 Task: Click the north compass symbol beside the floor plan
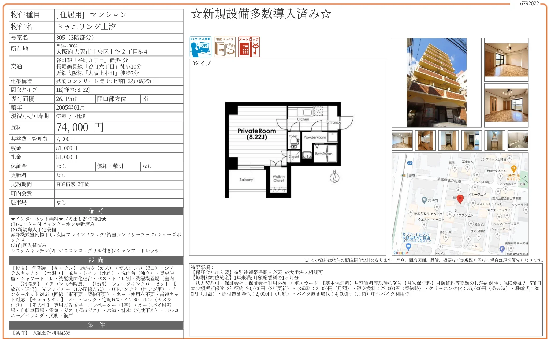[x=334, y=177]
